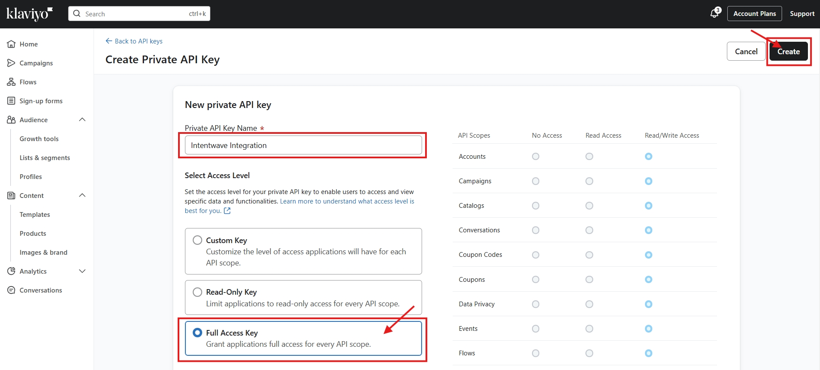
Task: Open Home in the sidebar
Action: [x=28, y=44]
